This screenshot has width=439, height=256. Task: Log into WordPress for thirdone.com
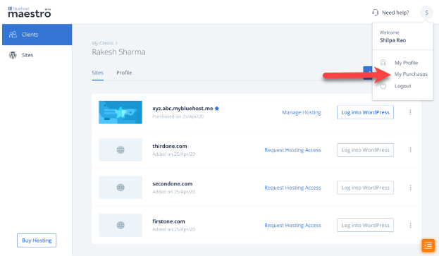pos(365,150)
